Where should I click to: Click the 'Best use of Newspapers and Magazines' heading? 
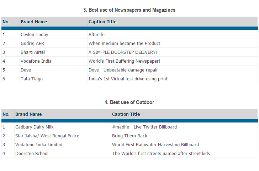coord(129,10)
